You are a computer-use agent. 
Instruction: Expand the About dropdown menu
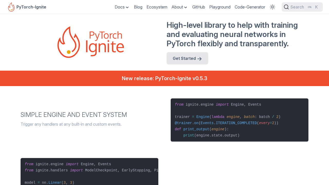click(x=179, y=7)
